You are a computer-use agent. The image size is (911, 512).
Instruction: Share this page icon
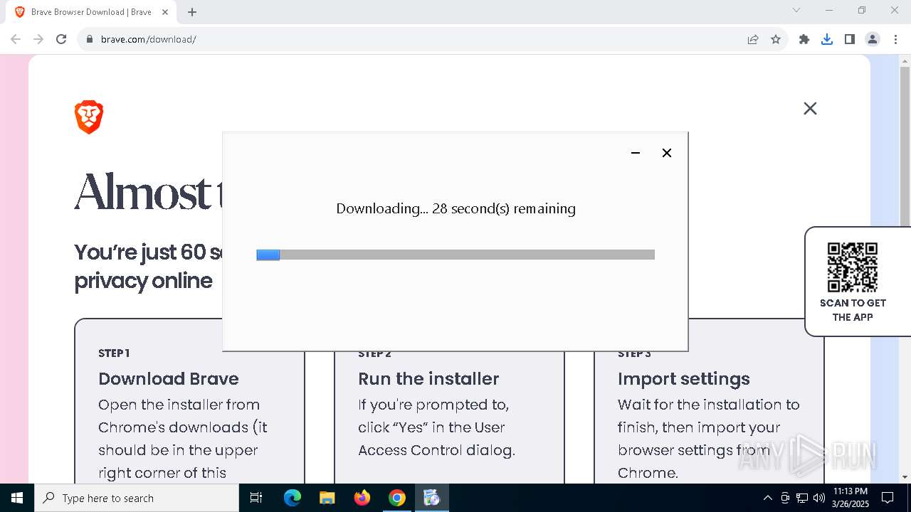pyautogui.click(x=753, y=39)
